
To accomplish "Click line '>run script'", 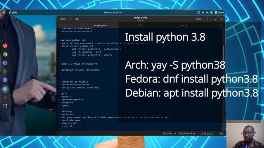I will (x=69, y=123).
